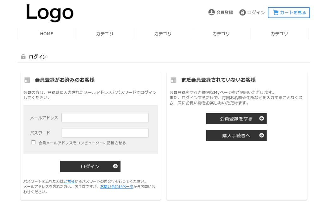The height and width of the screenshot is (210, 324).
Task: Select the first カテゴリ navigation item
Action: [x=105, y=33]
